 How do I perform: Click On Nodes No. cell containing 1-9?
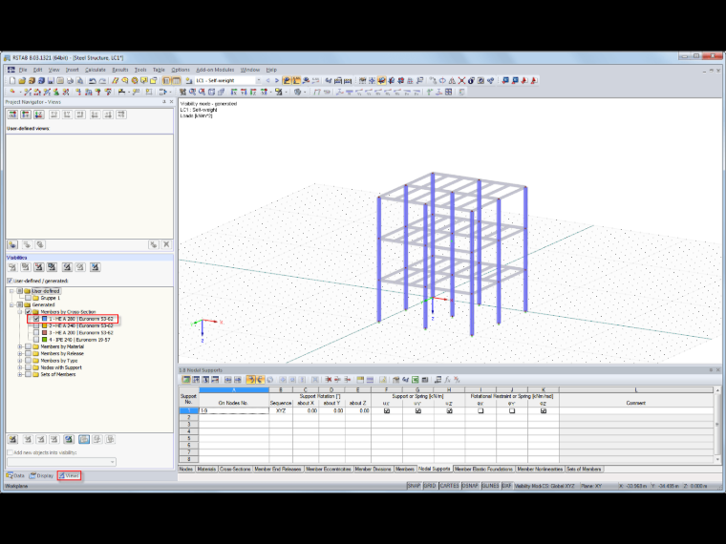(234, 410)
